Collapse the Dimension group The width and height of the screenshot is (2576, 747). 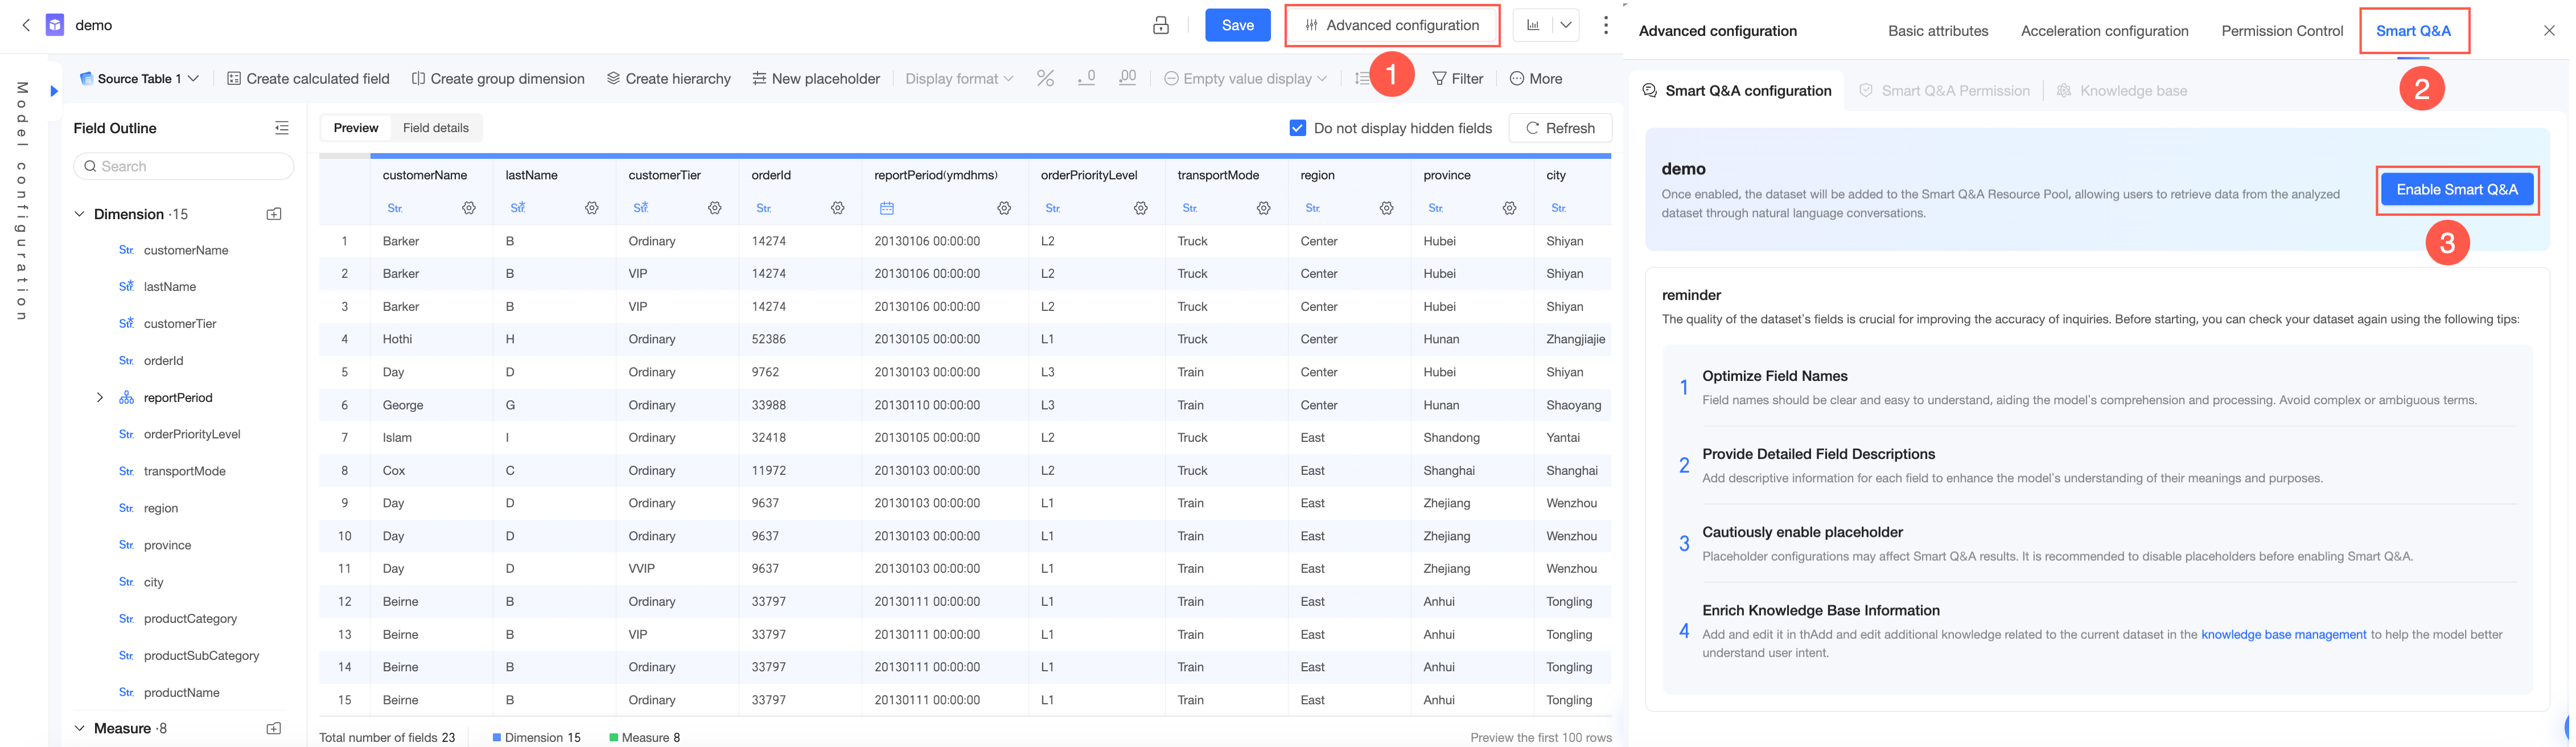[x=80, y=214]
